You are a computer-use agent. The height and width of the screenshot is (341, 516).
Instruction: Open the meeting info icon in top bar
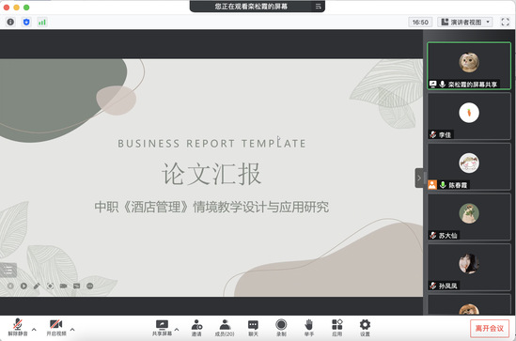point(10,22)
